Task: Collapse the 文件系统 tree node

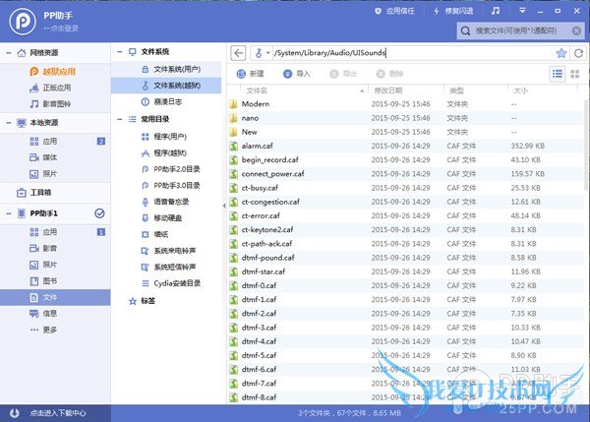Action: point(119,52)
